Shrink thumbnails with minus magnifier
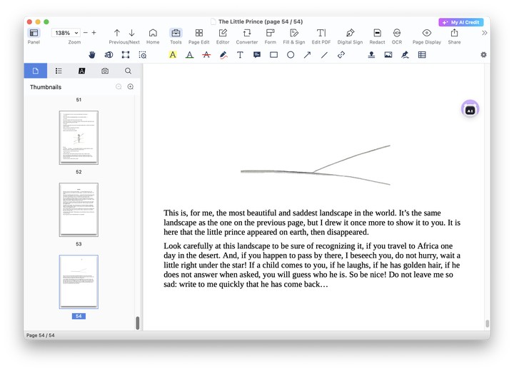Image resolution: width=514 pixels, height=371 pixels. tap(119, 86)
